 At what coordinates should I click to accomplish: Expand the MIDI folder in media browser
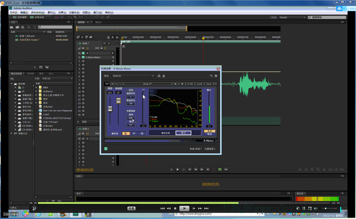tap(36, 87)
